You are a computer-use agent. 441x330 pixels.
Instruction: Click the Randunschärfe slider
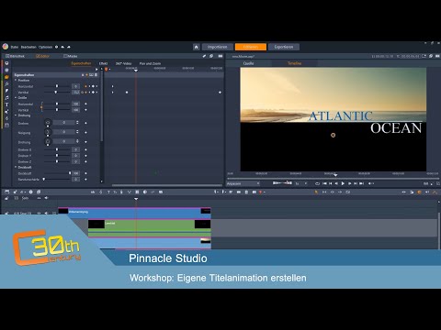pyautogui.click(x=57, y=180)
